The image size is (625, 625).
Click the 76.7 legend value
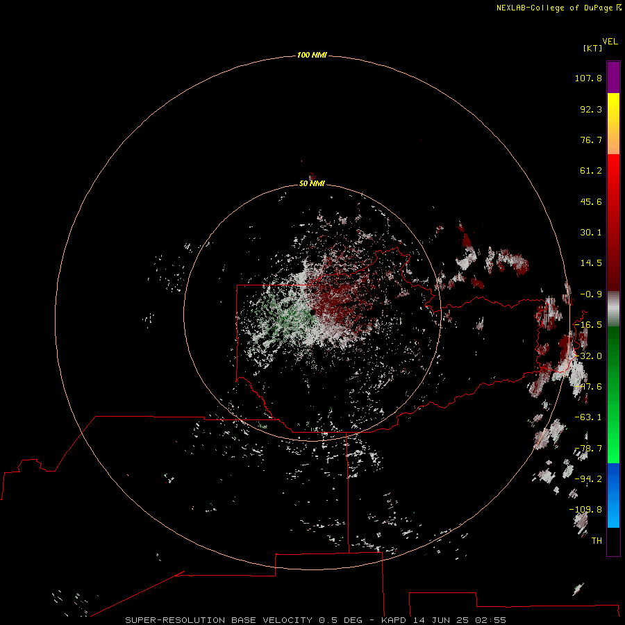coord(591,140)
